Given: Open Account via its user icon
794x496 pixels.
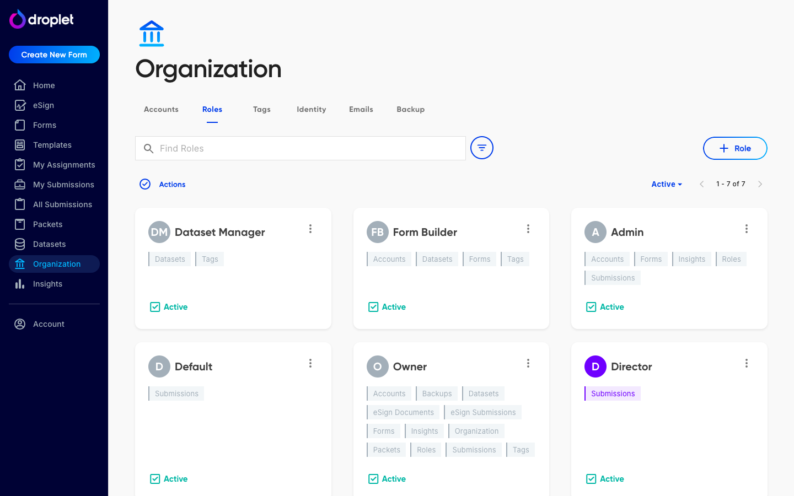Looking at the screenshot, I should 20,324.
